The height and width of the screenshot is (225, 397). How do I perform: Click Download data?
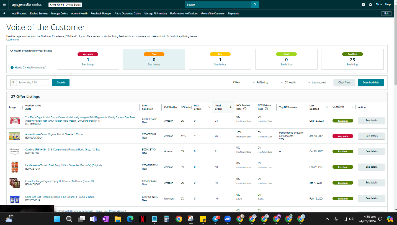click(371, 83)
